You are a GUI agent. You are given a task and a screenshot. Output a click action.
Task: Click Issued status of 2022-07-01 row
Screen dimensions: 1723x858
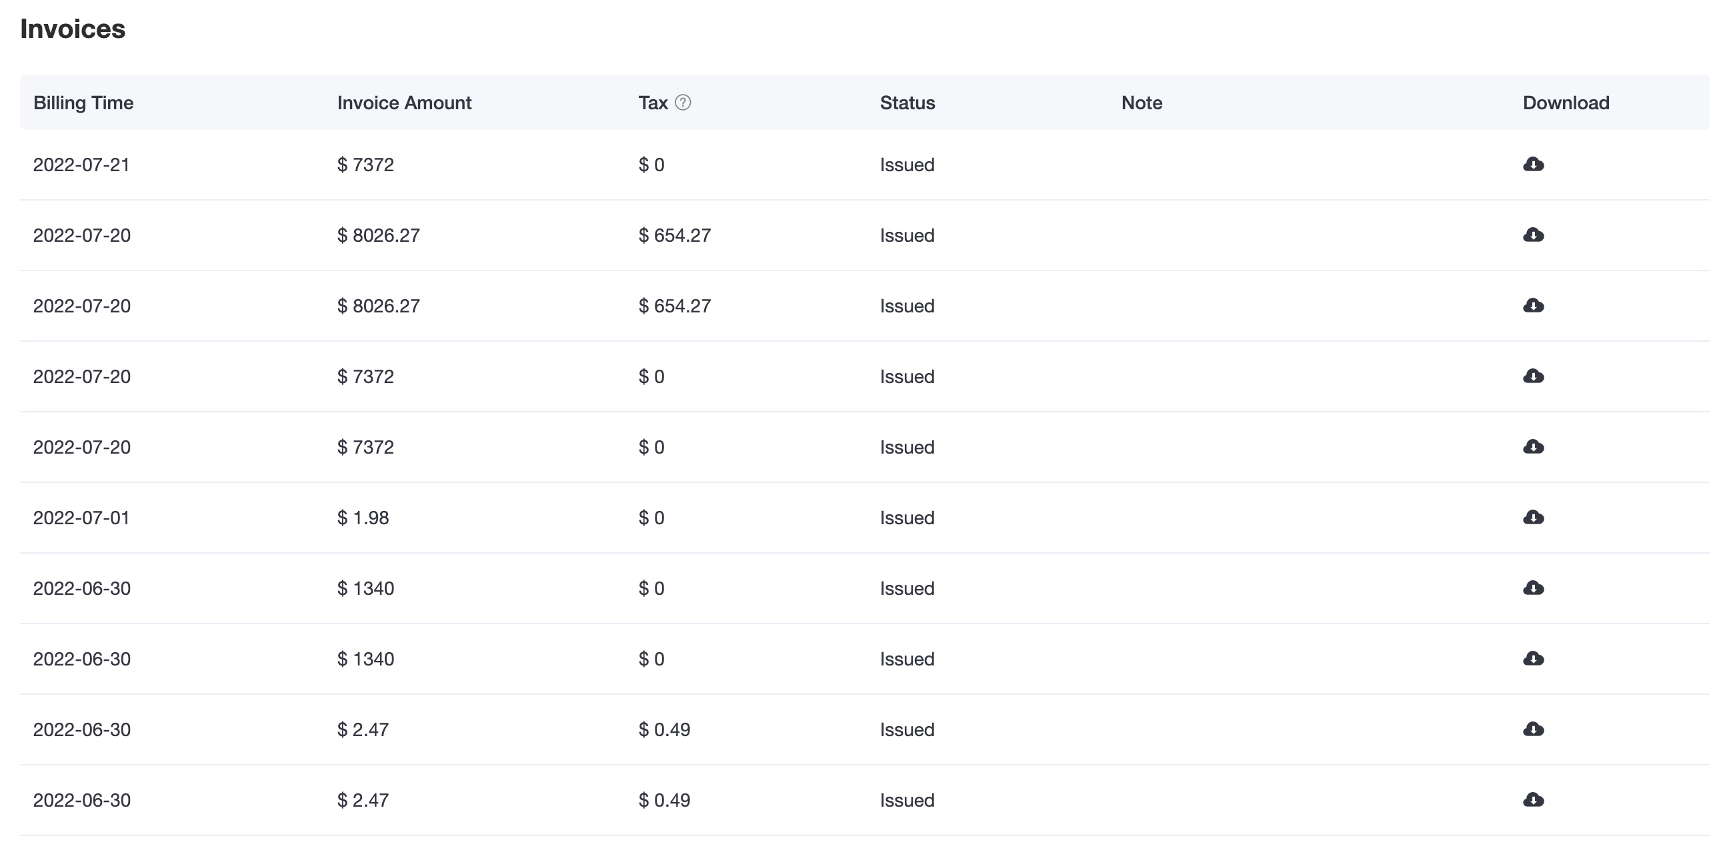click(x=907, y=518)
